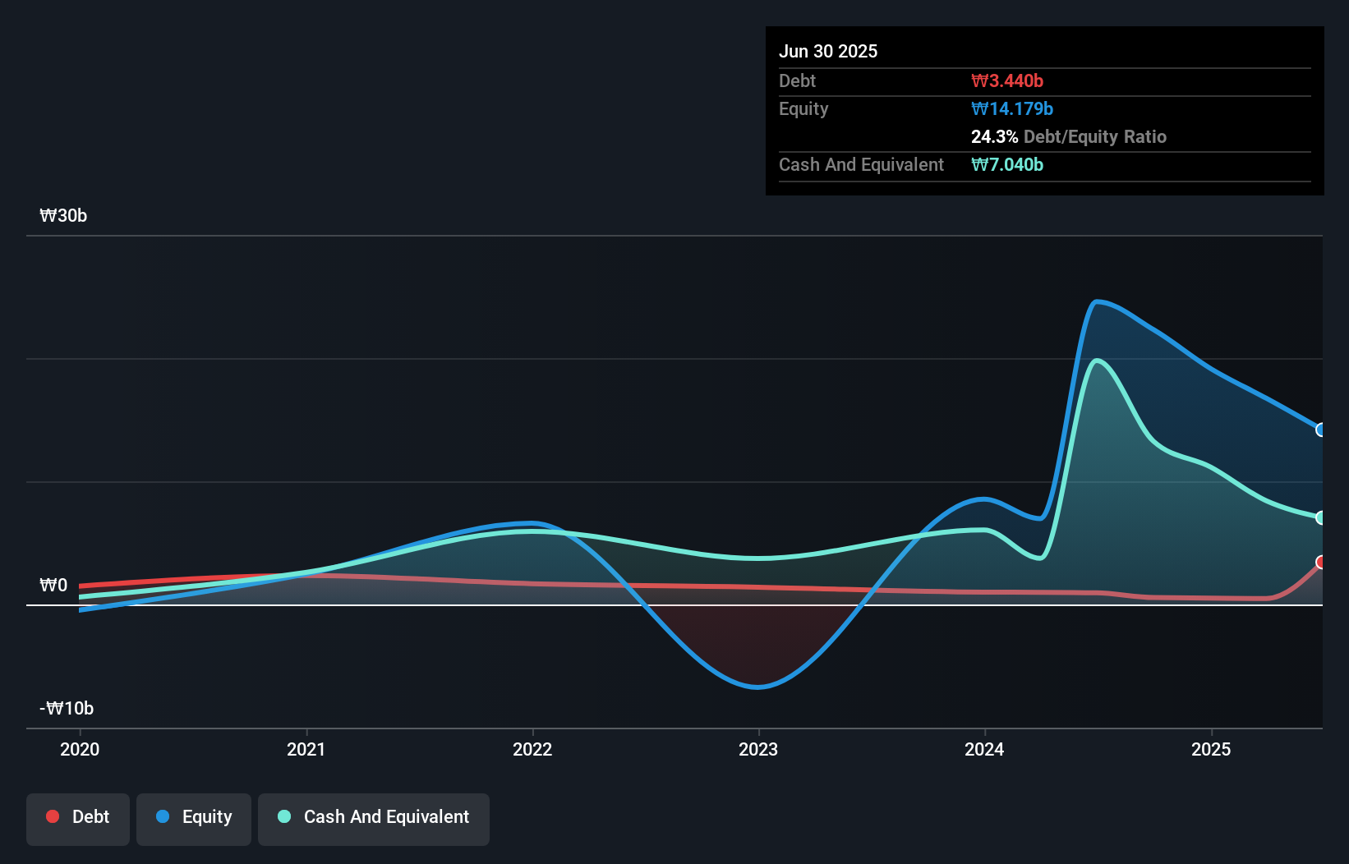Click the ₩0 axis baseline
This screenshot has width=1349, height=864.
point(54,585)
